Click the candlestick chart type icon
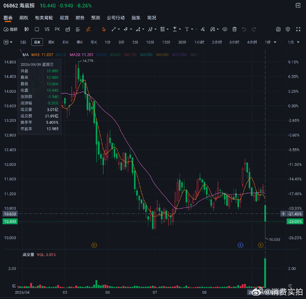This screenshot has width=306, height=299. pyautogui.click(x=27, y=29)
